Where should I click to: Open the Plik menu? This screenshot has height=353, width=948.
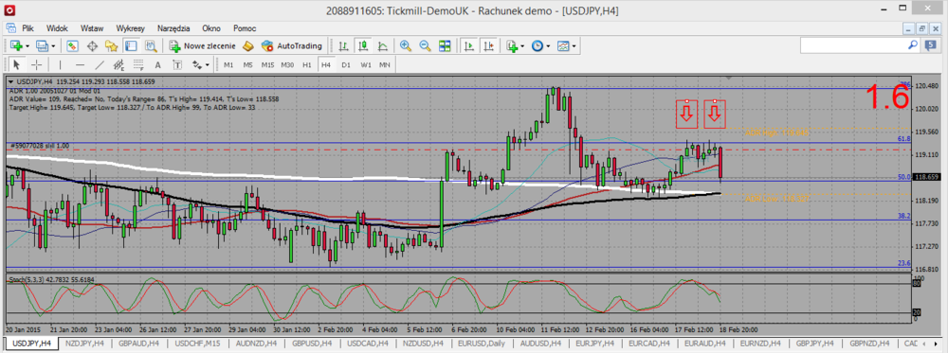pos(27,28)
